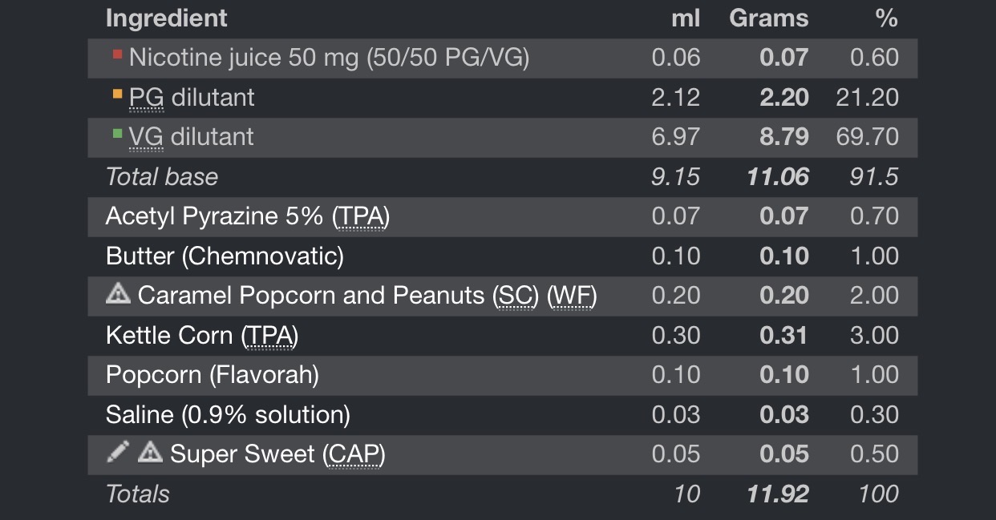Image resolution: width=996 pixels, height=520 pixels.
Task: Click the TPA abbreviation in Kettle Corn
Action: (269, 335)
